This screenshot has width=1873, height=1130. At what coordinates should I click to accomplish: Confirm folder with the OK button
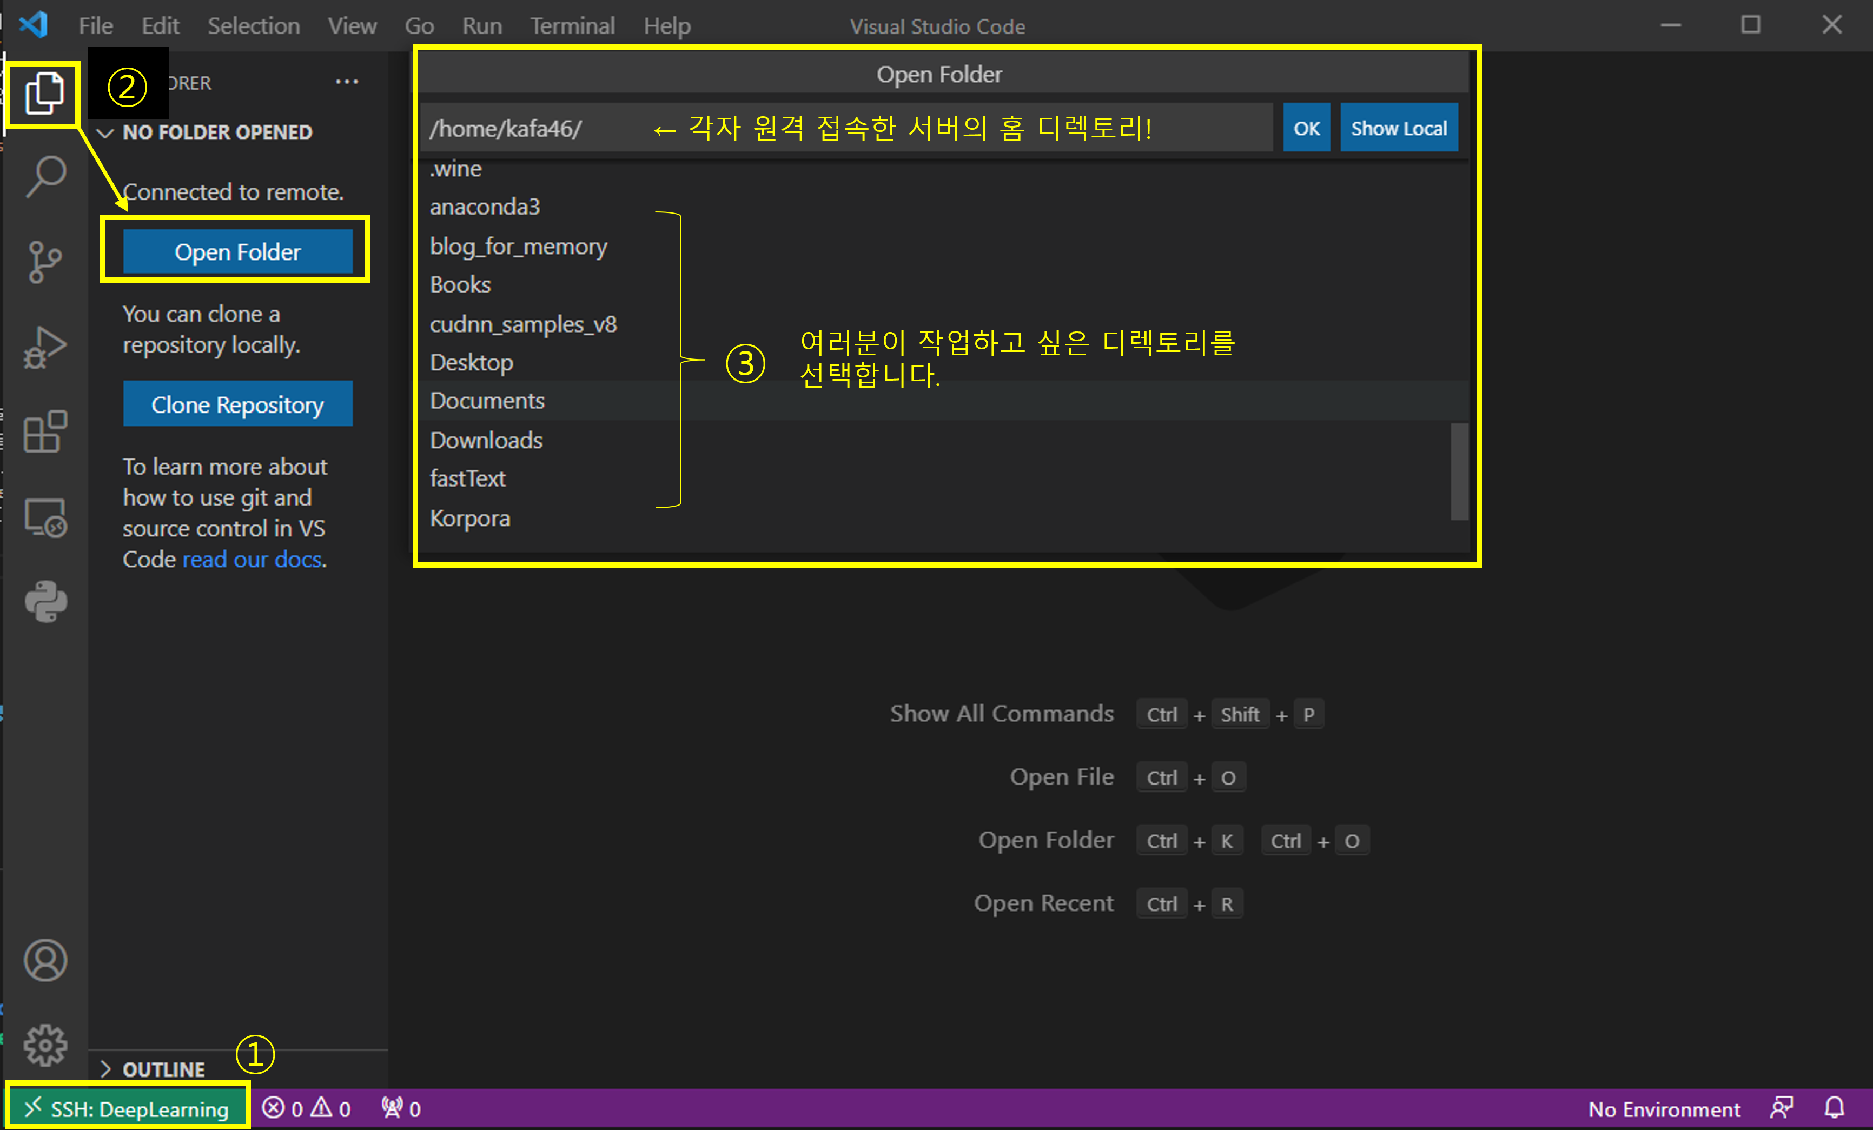pyautogui.click(x=1307, y=128)
